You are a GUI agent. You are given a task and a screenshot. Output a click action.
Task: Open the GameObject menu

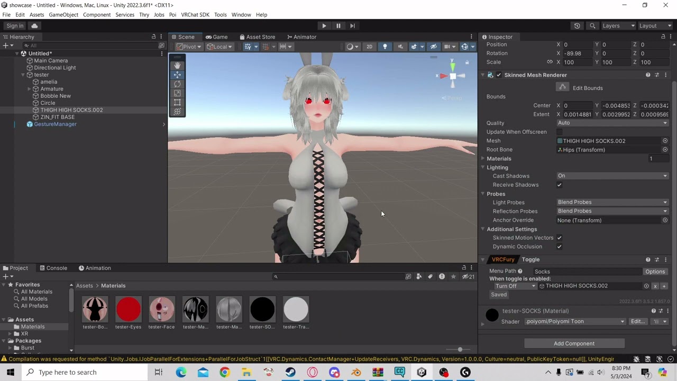point(63,15)
